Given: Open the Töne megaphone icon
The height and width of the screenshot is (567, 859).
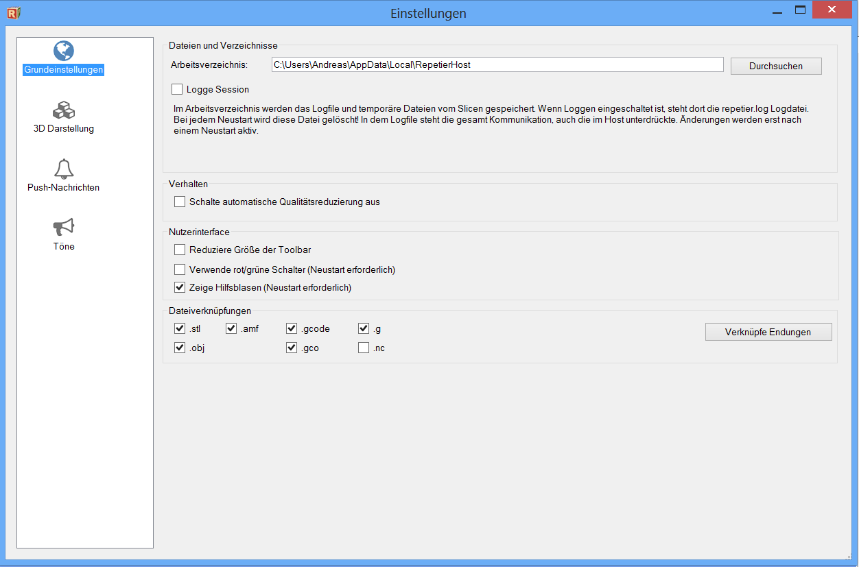Looking at the screenshot, I should click(x=63, y=227).
